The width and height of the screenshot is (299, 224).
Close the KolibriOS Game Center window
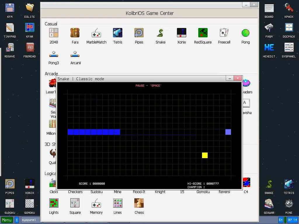pos(254,5)
